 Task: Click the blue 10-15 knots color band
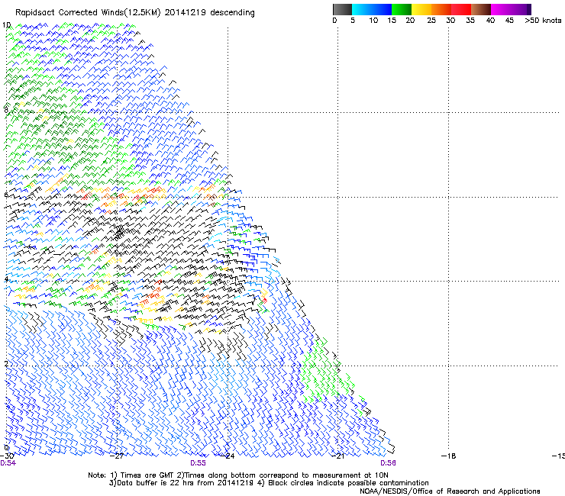point(382,9)
